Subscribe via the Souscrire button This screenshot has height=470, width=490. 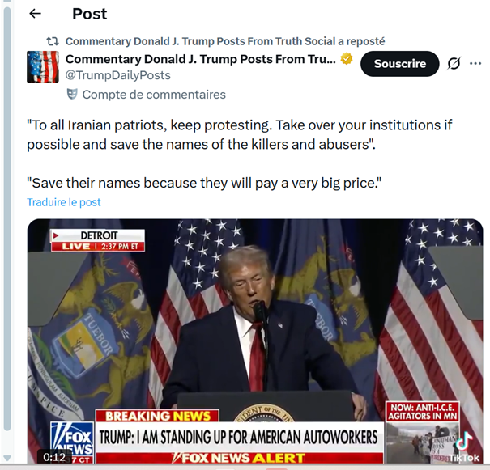[399, 64]
